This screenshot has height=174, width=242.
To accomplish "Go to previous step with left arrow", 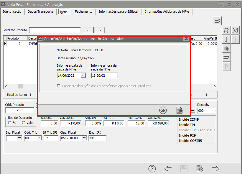I will pyautogui.click(x=168, y=169).
